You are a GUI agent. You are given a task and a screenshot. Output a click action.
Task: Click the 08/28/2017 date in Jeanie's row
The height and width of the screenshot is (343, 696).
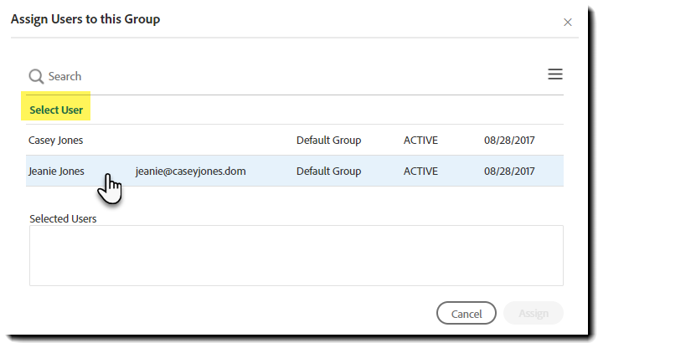tap(509, 171)
